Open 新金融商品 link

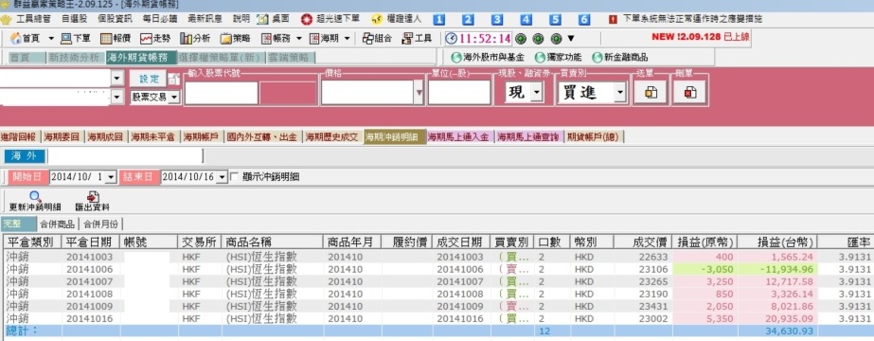[620, 58]
